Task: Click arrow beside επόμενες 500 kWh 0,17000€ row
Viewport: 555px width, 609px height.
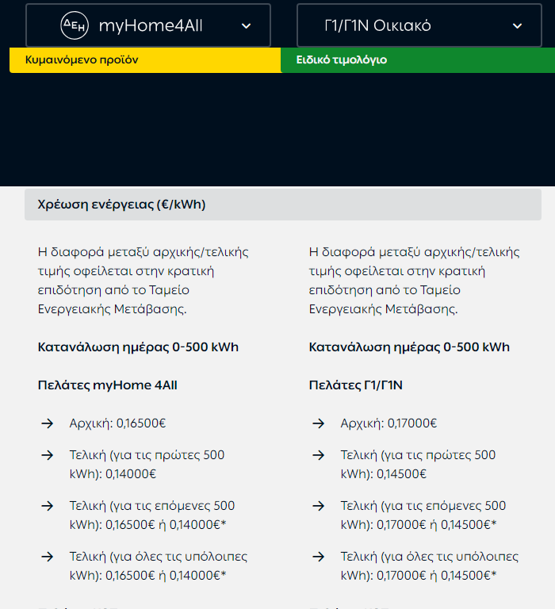Action: point(319,506)
